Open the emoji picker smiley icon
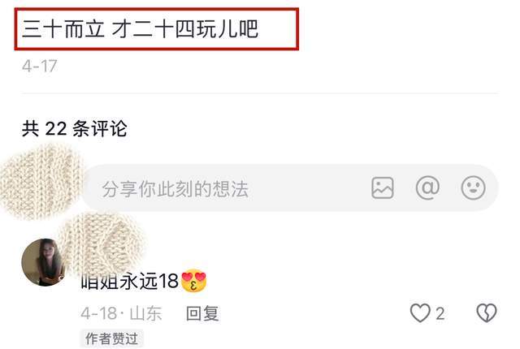 (473, 187)
